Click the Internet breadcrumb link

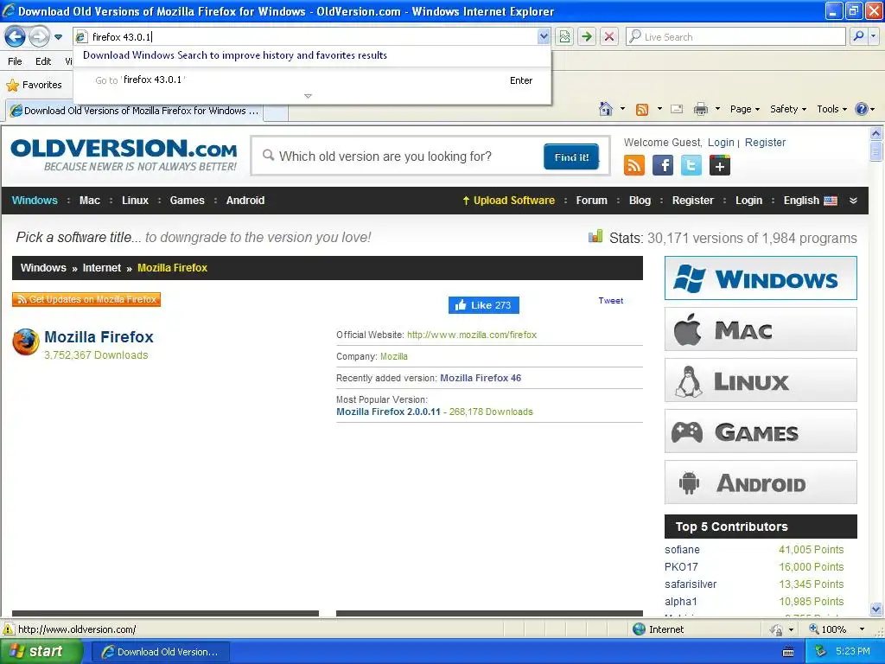(x=102, y=268)
